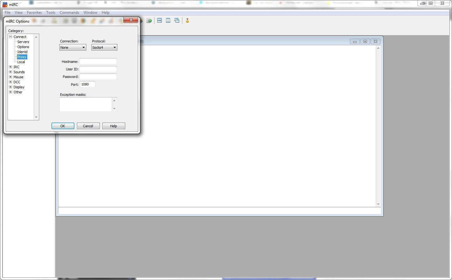Expand the Other category node
This screenshot has height=280, width=452.
(x=10, y=92)
